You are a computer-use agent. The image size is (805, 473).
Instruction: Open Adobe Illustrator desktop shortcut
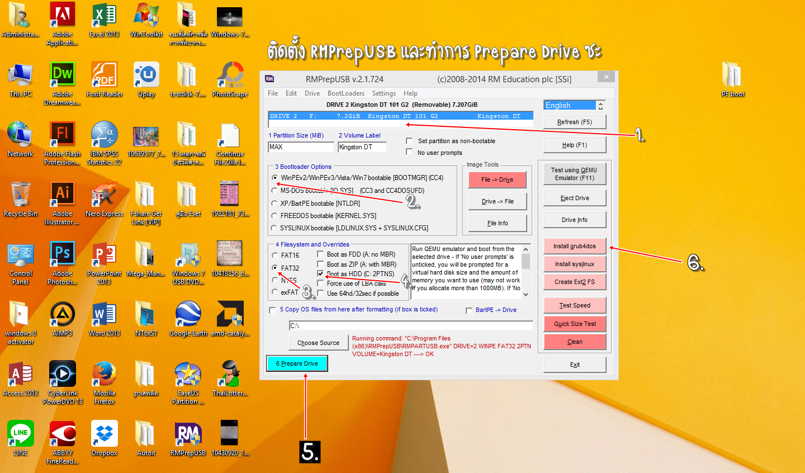point(63,204)
